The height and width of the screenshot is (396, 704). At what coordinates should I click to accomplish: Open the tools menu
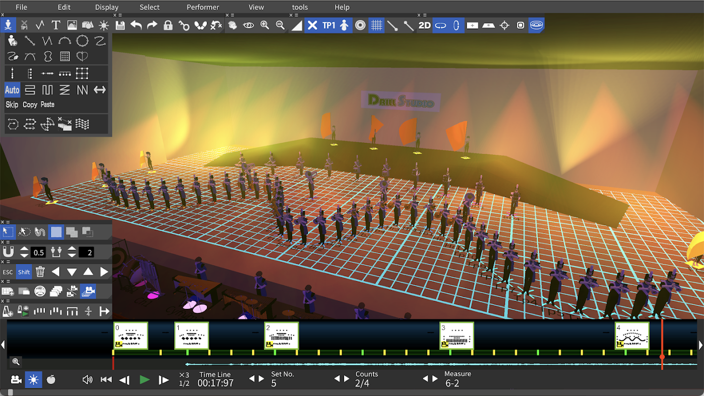(x=300, y=7)
